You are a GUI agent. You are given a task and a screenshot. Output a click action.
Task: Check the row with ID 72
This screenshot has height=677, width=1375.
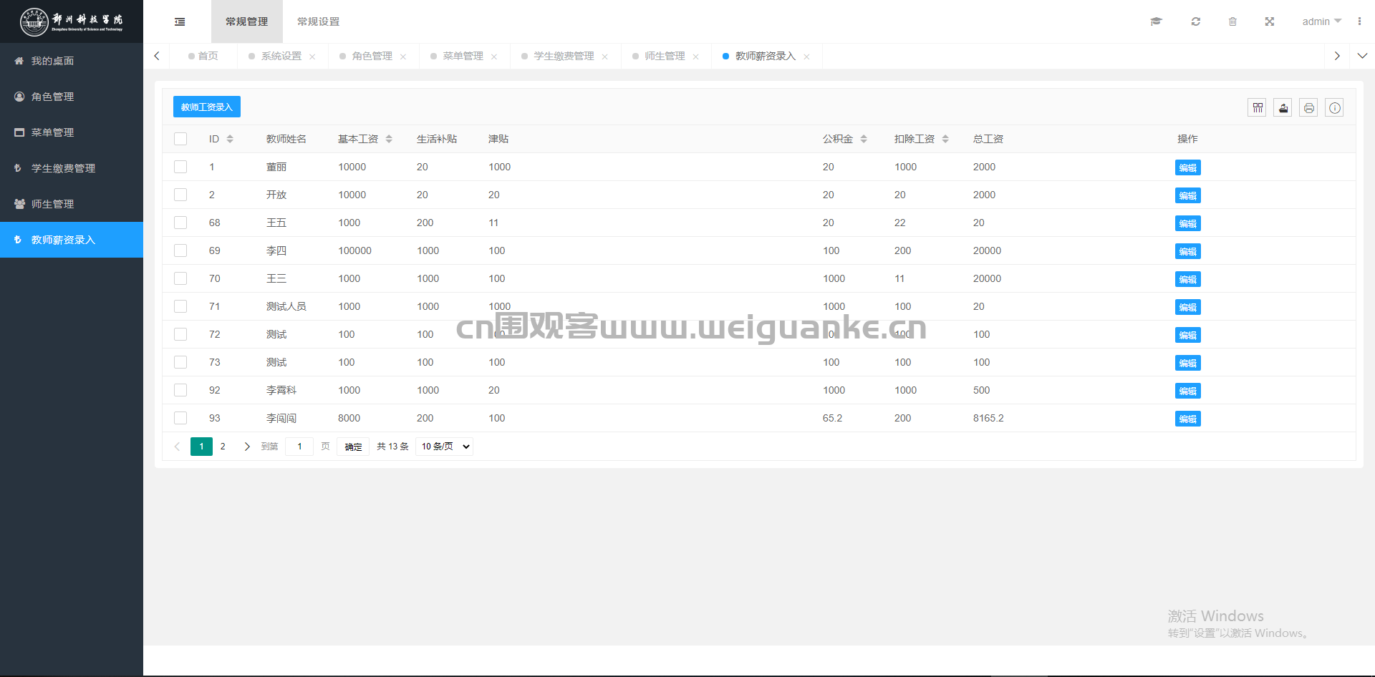point(180,334)
